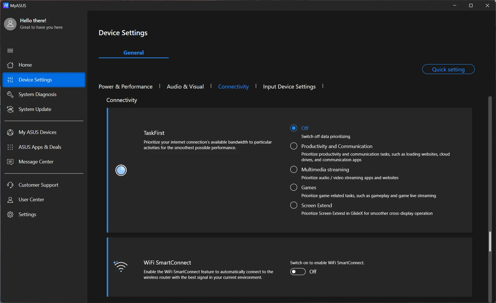This screenshot has width=496, height=303.
Task: Click the User Center person icon
Action: pos(10,200)
